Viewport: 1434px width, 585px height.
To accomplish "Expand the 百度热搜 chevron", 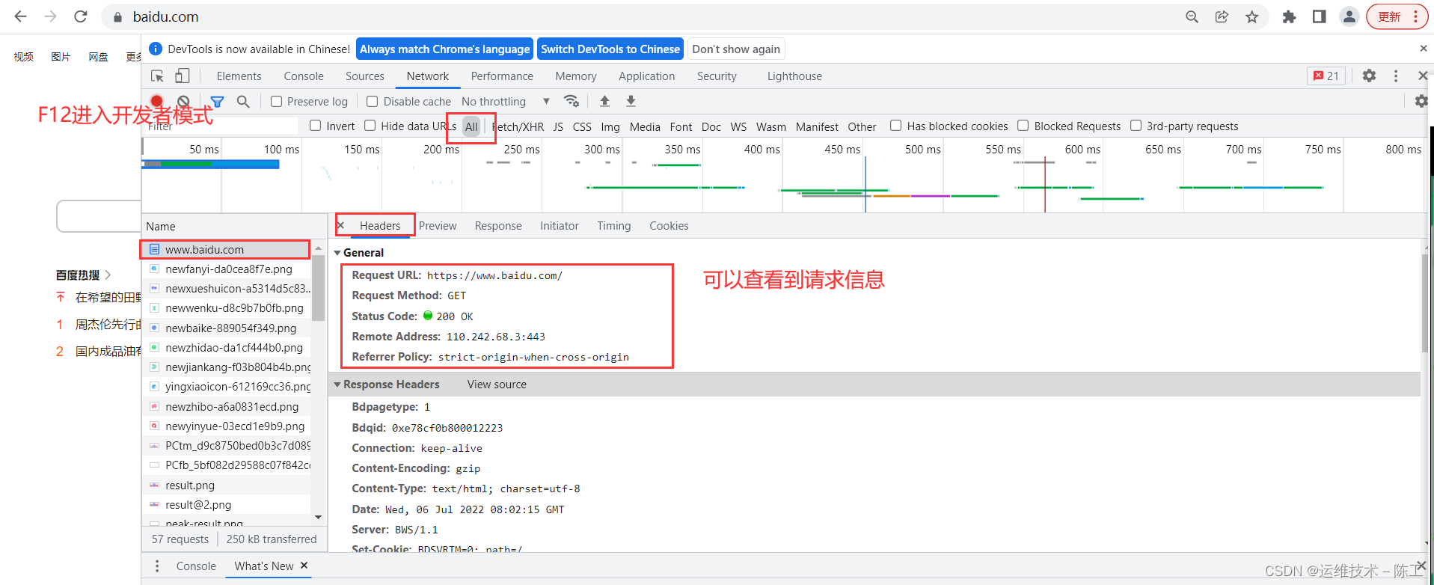I will coord(108,275).
